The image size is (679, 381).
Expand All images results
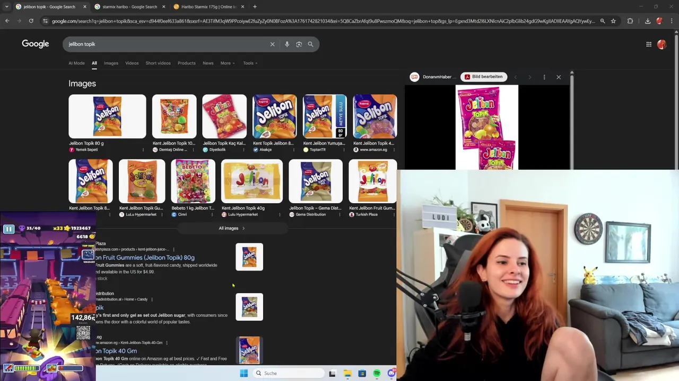[x=232, y=229]
